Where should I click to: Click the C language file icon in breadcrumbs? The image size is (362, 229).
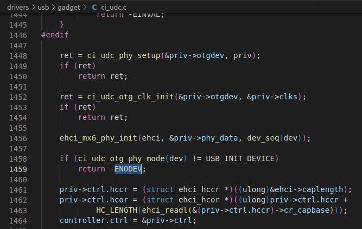click(x=94, y=8)
